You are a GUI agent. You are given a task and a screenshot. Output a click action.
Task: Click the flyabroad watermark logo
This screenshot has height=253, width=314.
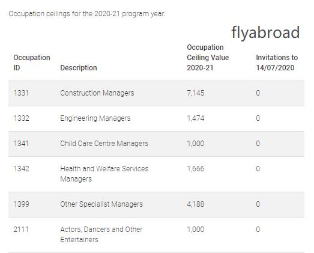coord(265,32)
